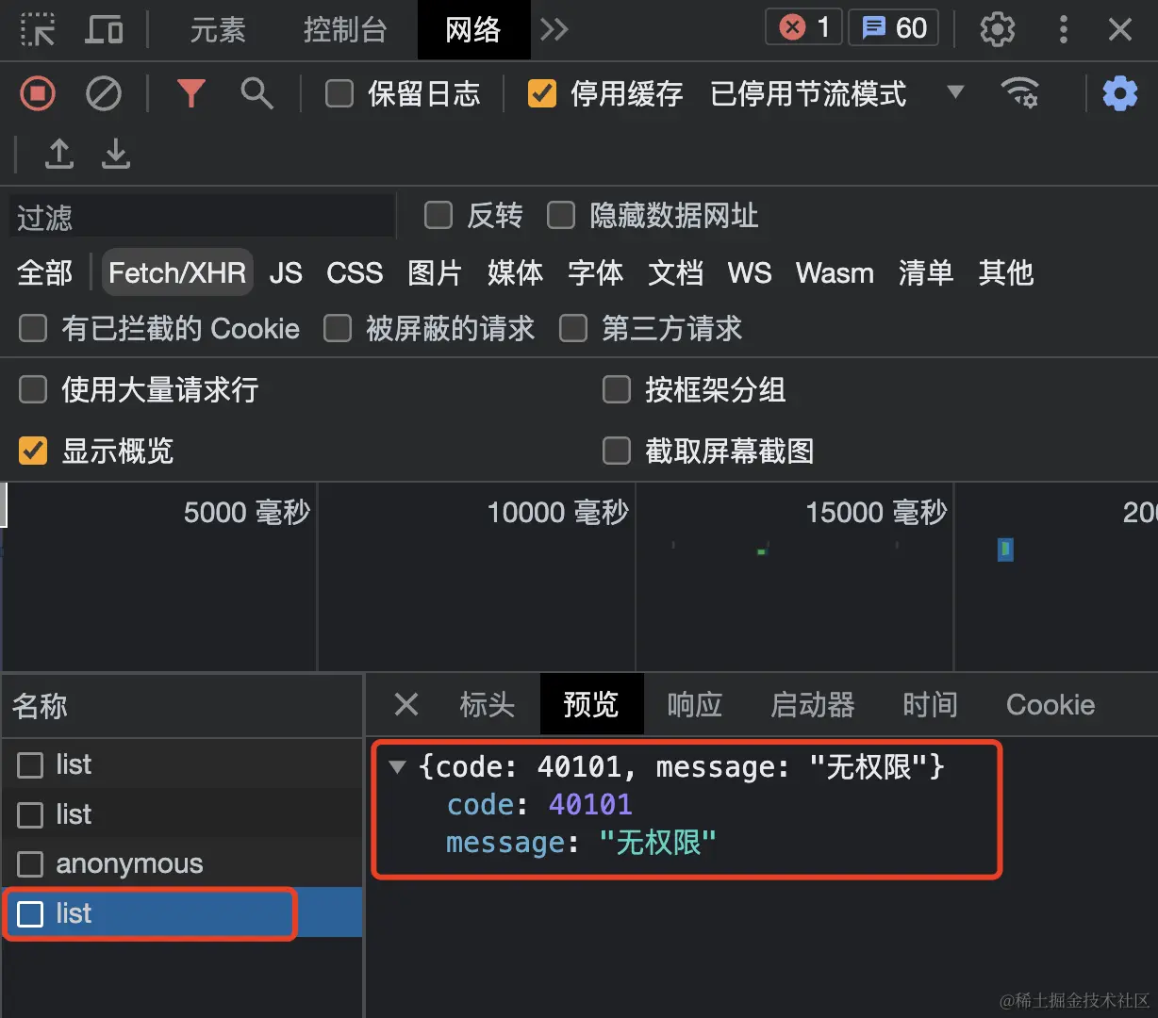Uncheck 停用缓存 checkbox
Viewport: 1158px width, 1018px height.
point(542,93)
